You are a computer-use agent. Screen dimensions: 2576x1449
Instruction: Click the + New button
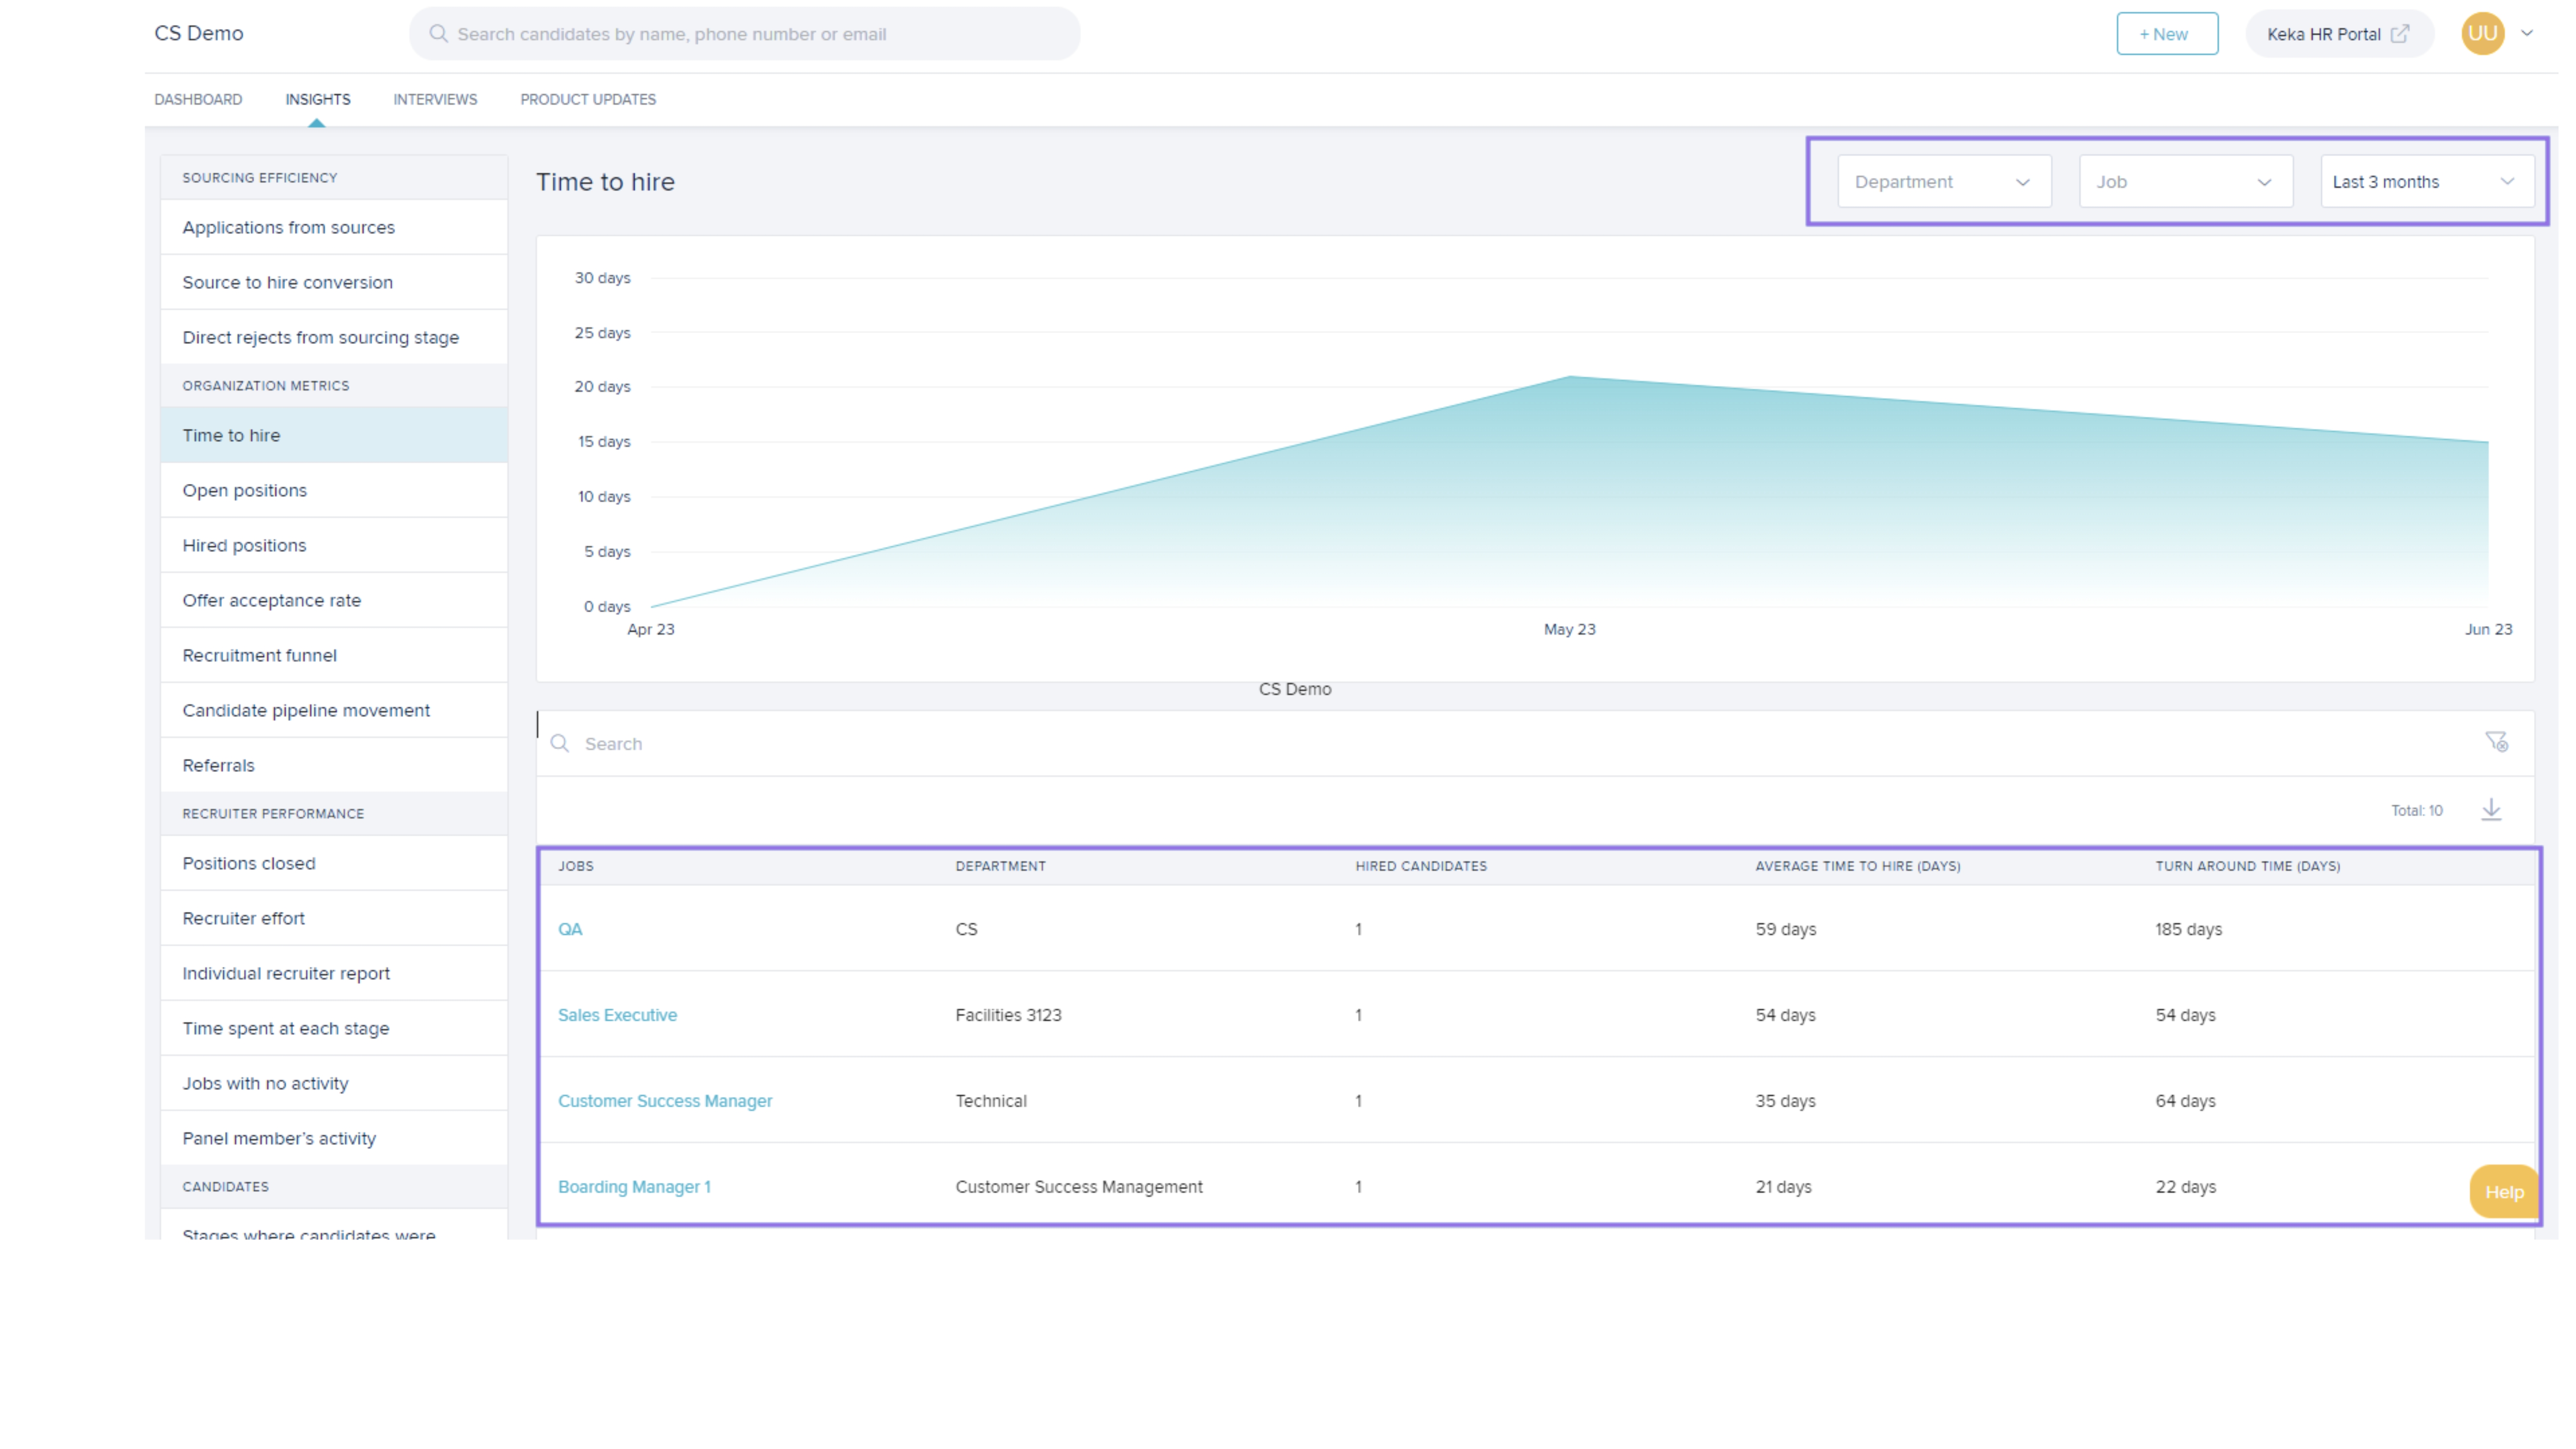2166,34
